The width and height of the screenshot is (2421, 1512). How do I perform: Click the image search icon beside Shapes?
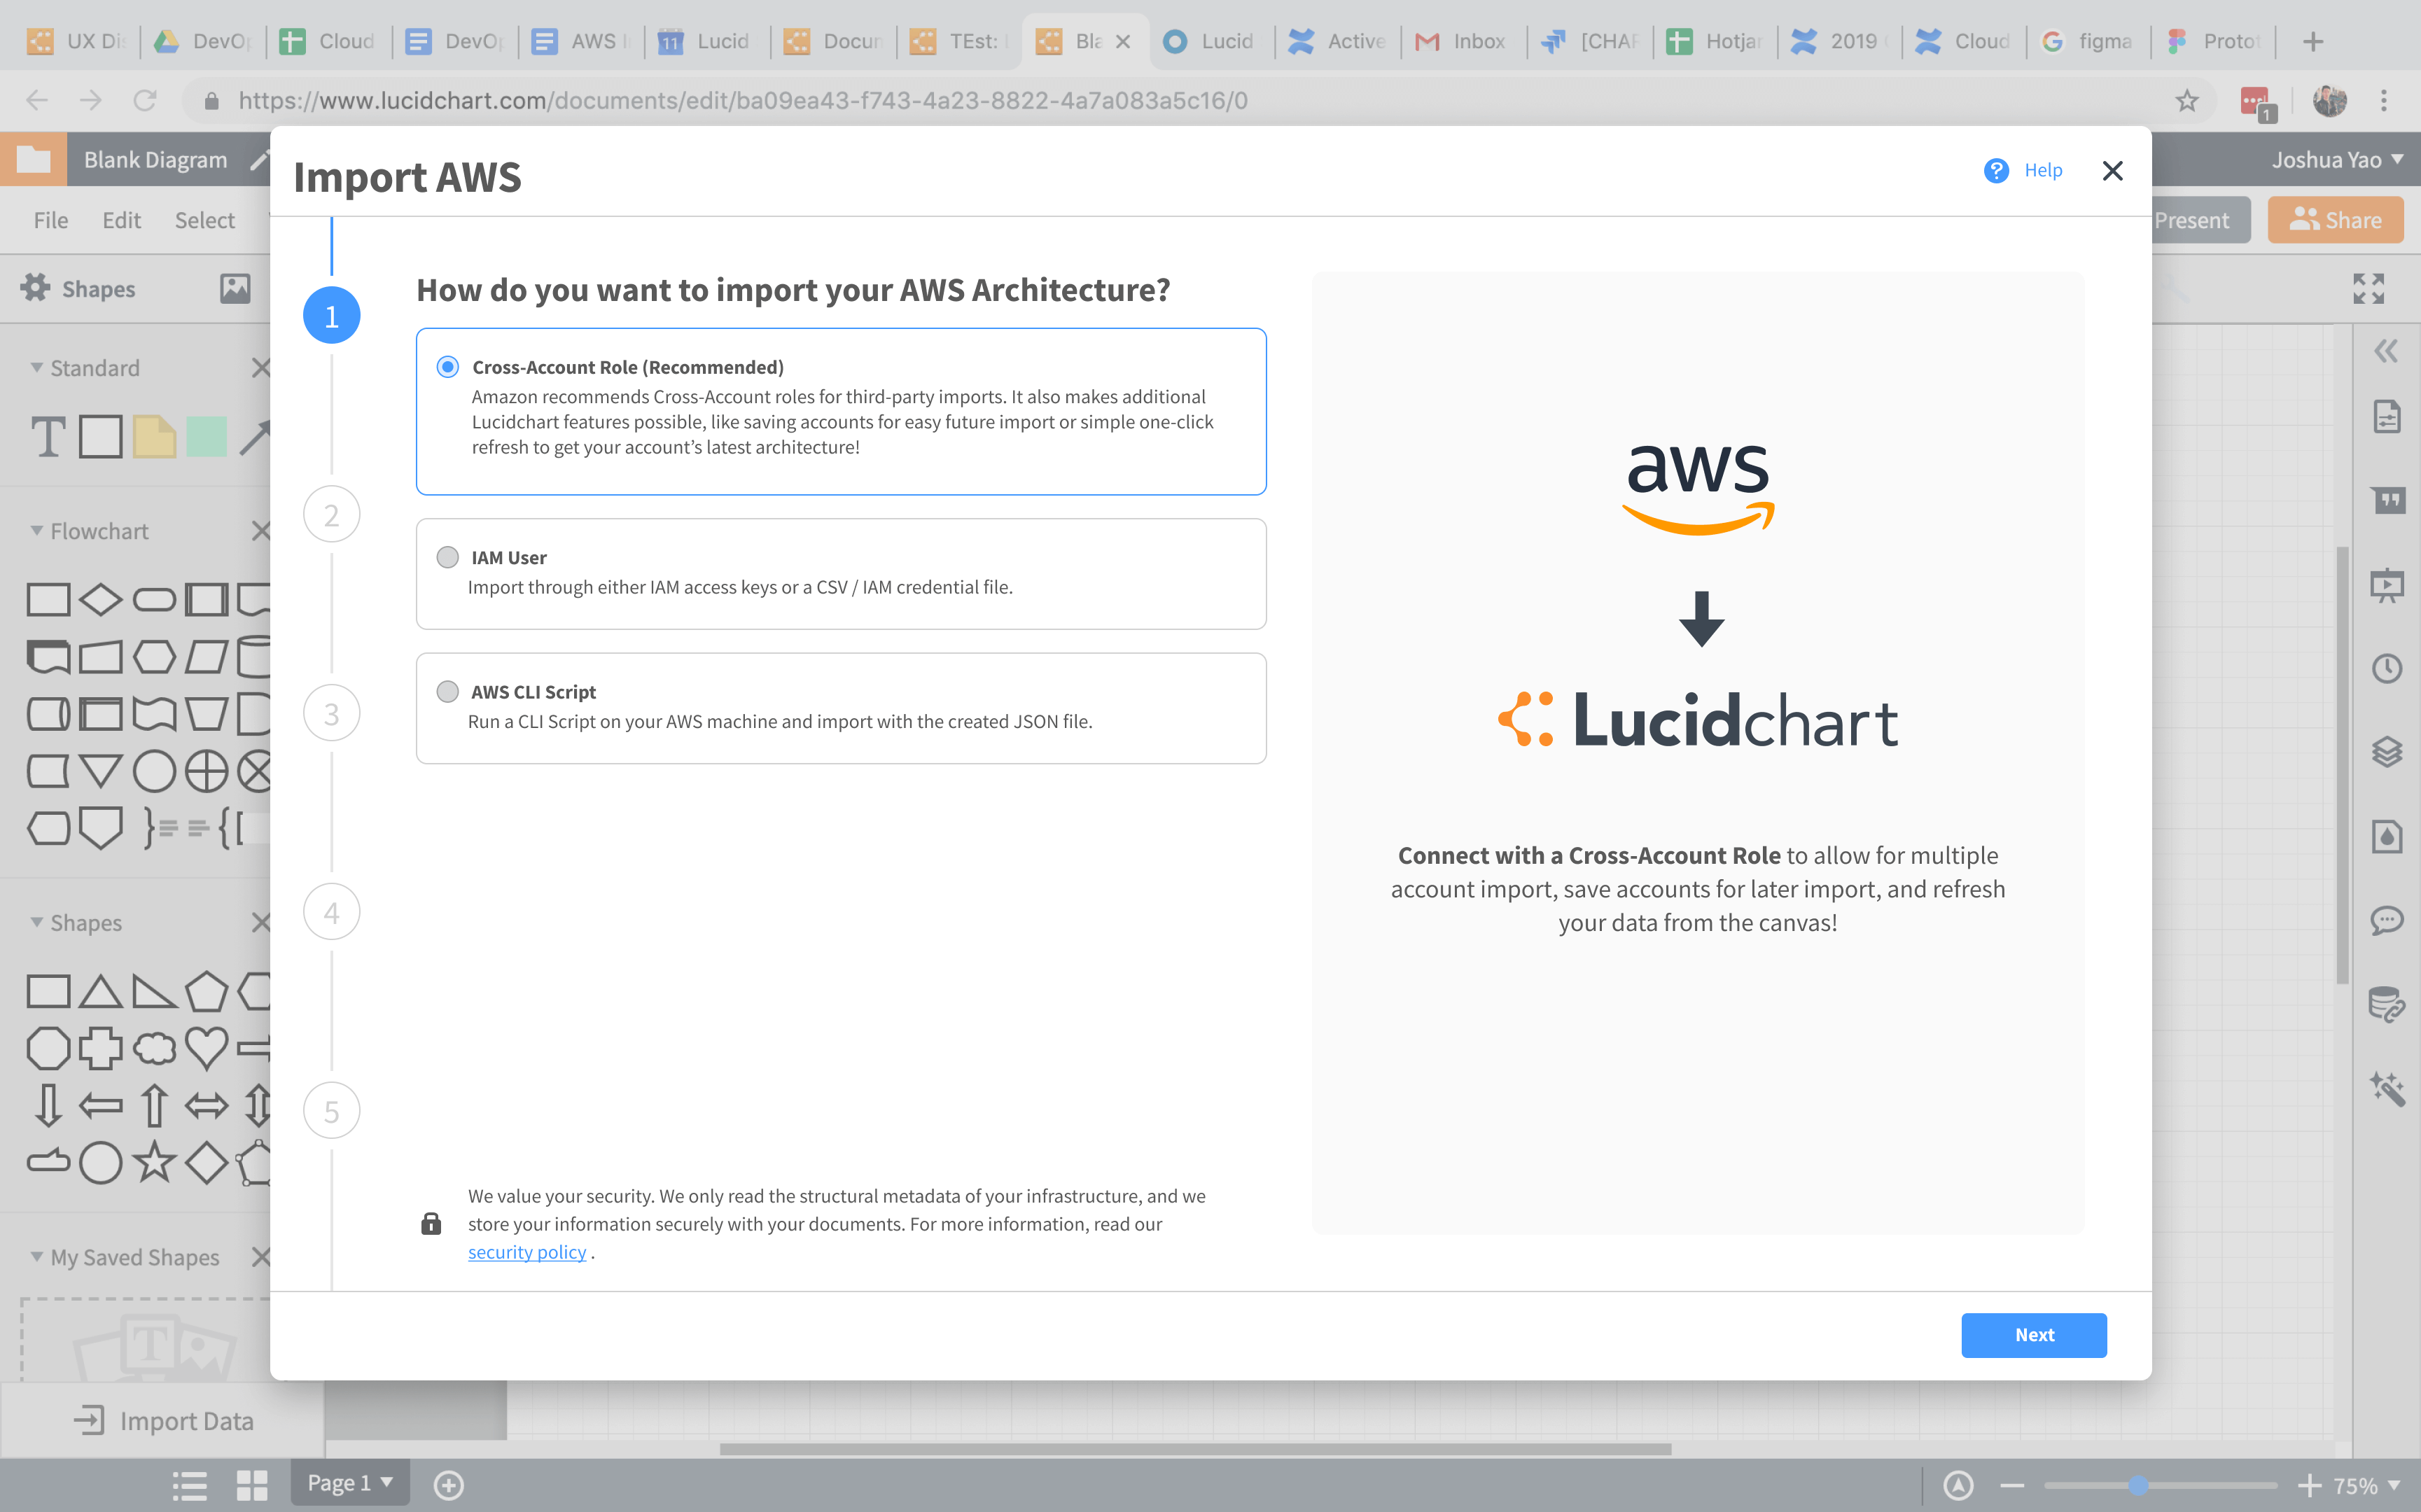click(x=235, y=288)
